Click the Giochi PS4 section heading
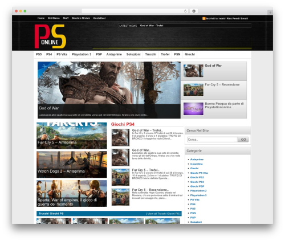 tap(123, 124)
